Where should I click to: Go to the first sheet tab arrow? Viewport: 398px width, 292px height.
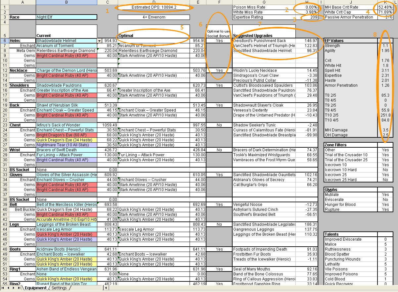point(2,288)
